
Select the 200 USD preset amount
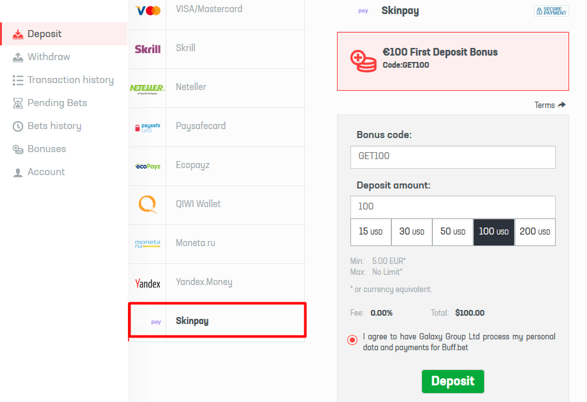535,232
